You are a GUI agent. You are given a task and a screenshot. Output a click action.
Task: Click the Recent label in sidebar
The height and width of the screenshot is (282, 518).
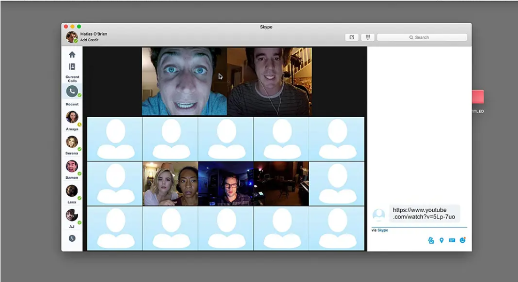[x=72, y=104]
